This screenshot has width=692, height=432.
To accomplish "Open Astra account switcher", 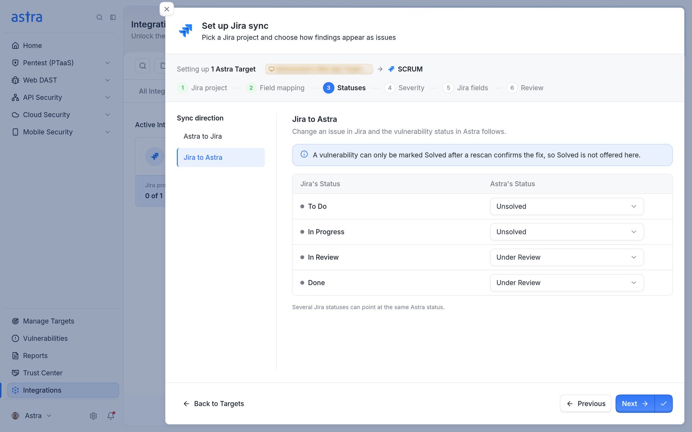I will 32,416.
